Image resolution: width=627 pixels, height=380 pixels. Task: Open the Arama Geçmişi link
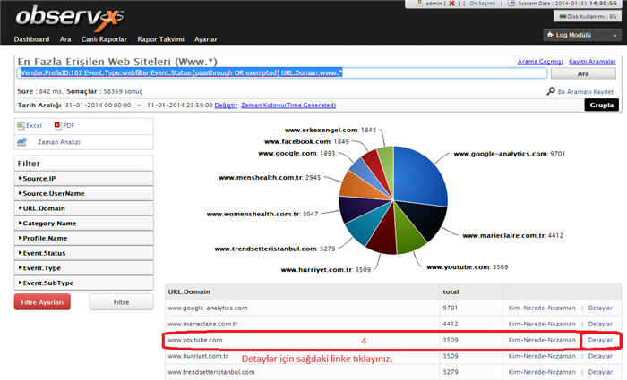click(540, 62)
